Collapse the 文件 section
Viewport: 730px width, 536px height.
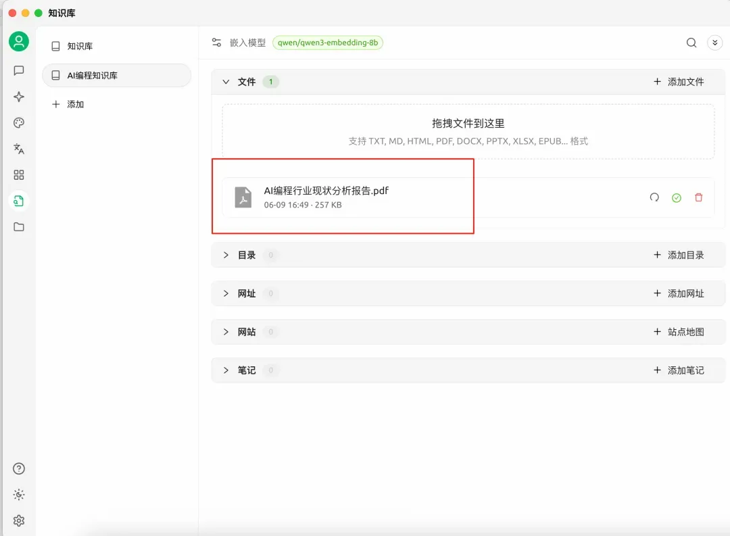(x=226, y=82)
